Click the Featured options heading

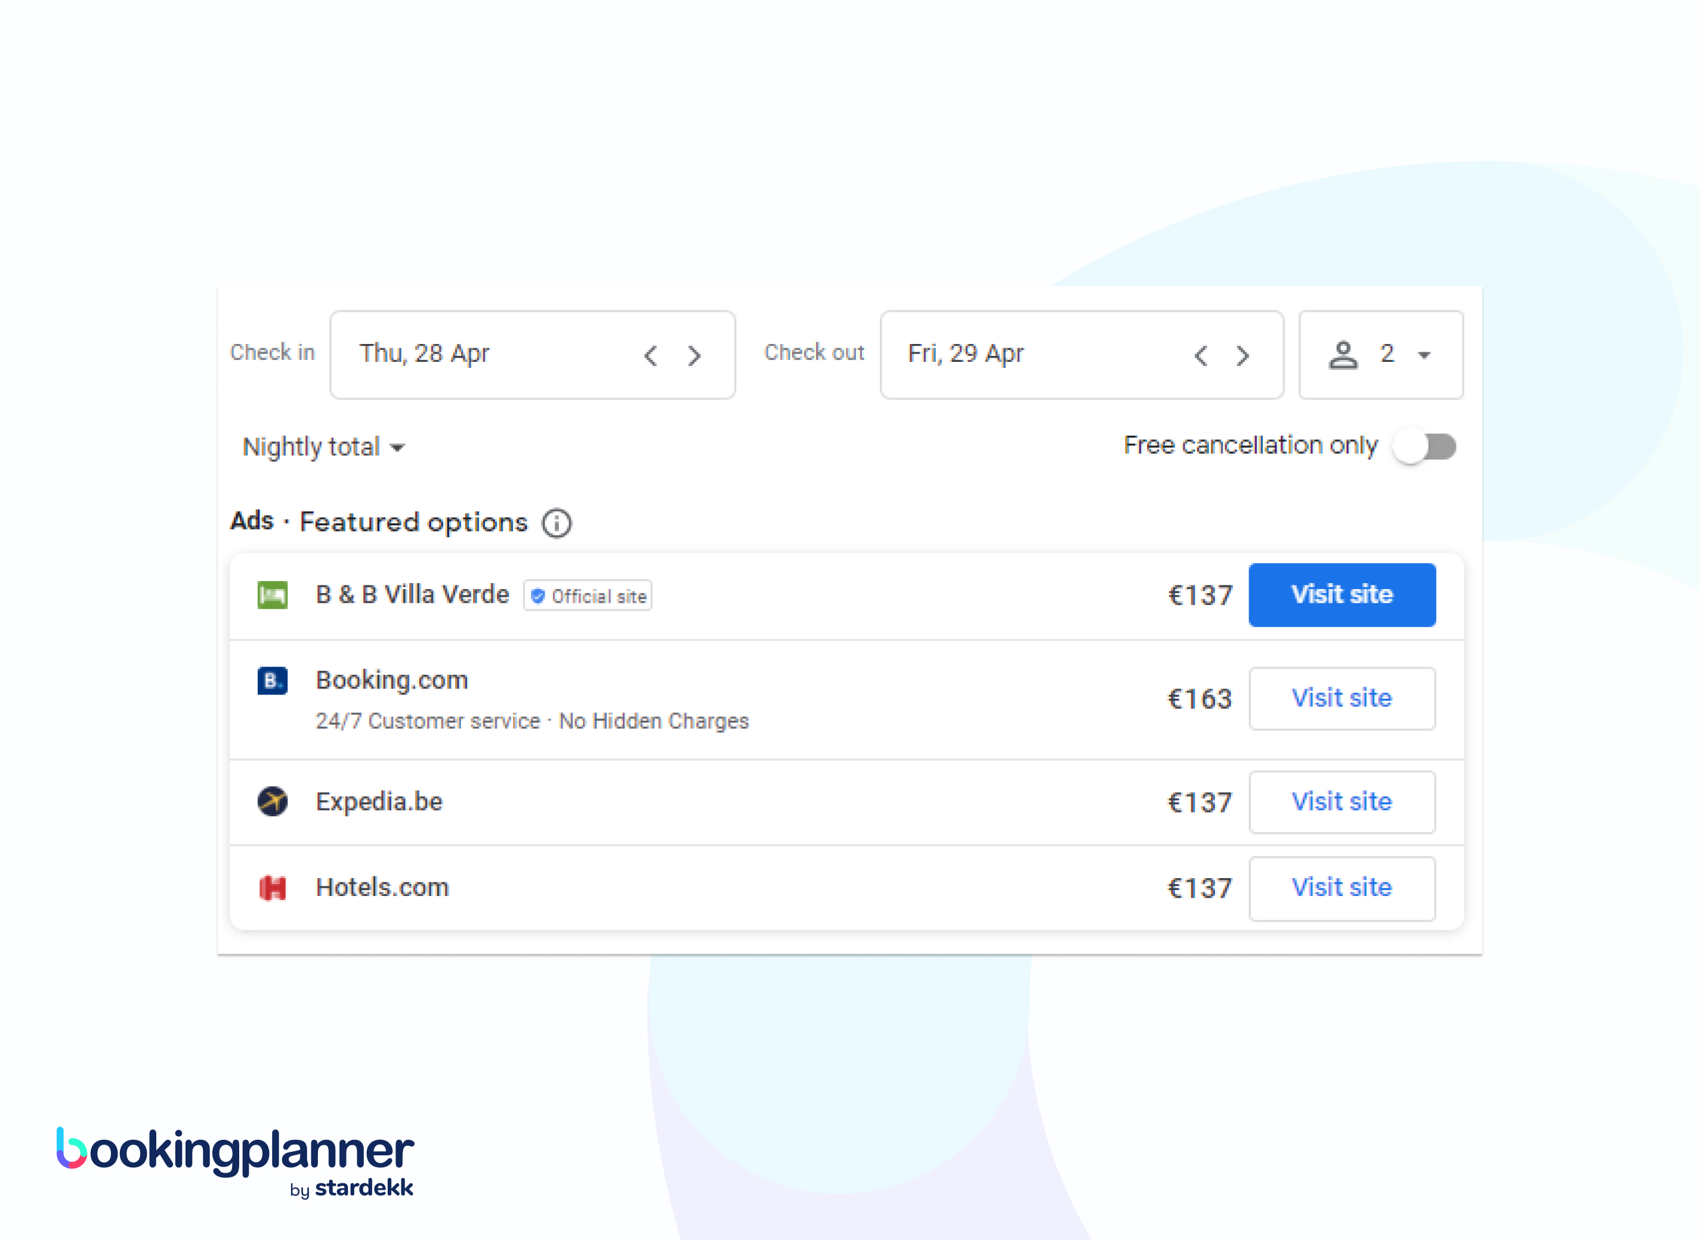click(x=414, y=522)
